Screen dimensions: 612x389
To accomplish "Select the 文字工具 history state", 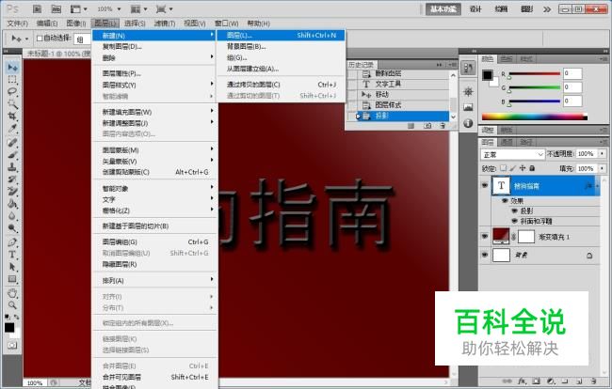I will tap(399, 84).
